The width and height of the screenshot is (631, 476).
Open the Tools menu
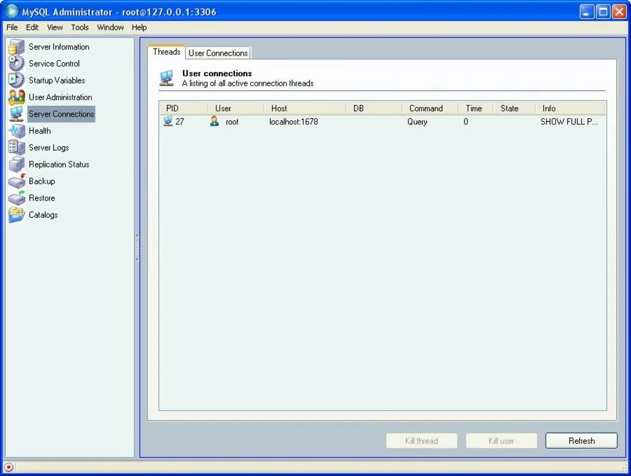[x=80, y=27]
